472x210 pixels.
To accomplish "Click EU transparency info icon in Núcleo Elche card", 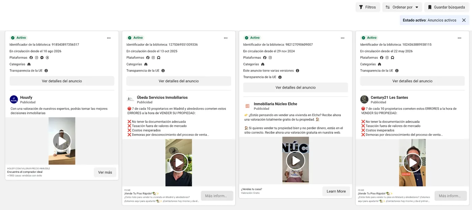I will (280, 77).
